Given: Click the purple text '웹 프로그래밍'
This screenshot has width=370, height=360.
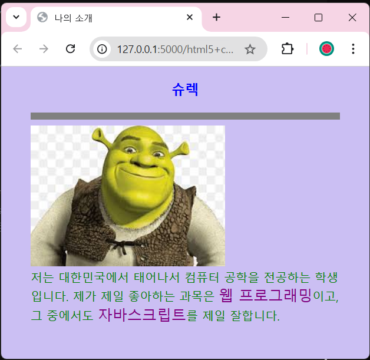Looking at the screenshot, I should [265, 295].
